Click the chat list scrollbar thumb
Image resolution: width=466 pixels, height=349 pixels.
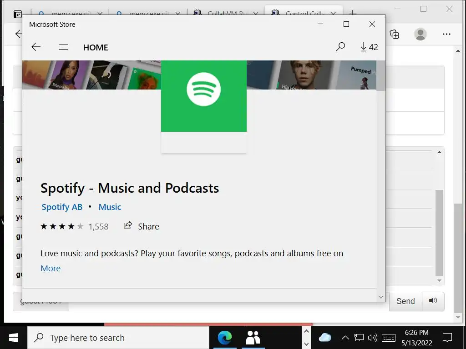point(439,233)
